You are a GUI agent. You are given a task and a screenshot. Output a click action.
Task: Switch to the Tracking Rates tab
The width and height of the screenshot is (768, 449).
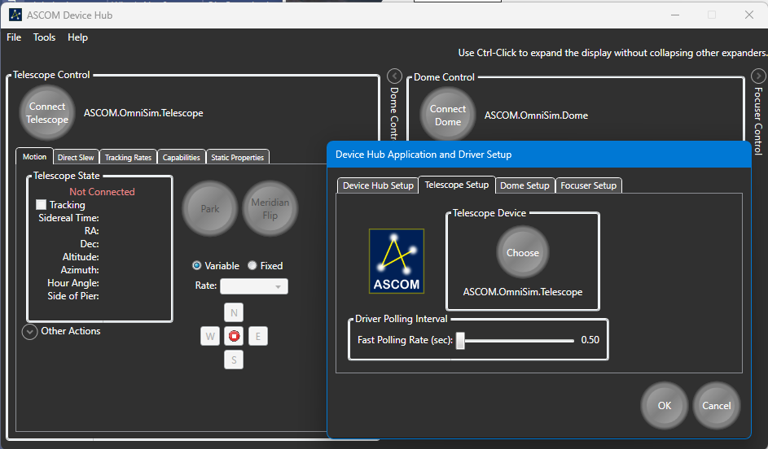click(128, 157)
